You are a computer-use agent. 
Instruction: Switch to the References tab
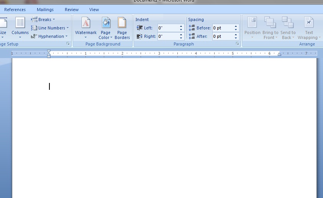[15, 10]
